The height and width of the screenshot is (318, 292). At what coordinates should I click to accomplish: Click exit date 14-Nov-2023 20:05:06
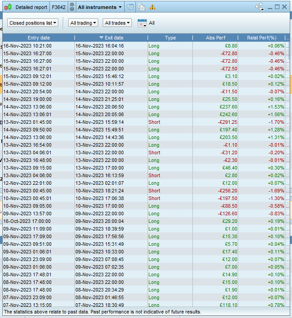click(100, 114)
